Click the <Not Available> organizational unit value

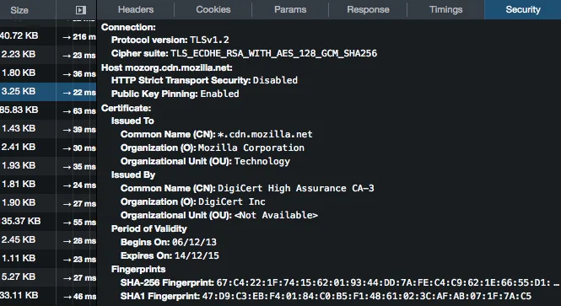(x=276, y=216)
